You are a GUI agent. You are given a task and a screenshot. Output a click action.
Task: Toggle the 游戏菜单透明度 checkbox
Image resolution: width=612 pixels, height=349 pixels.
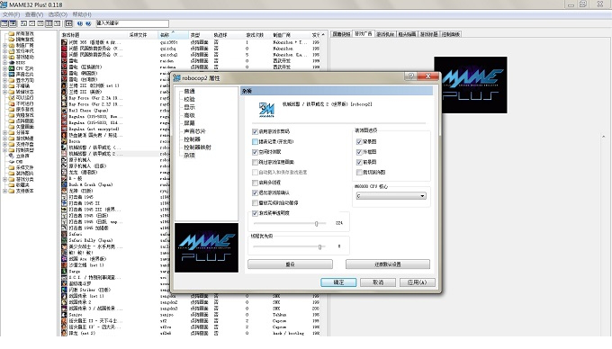(x=255, y=213)
